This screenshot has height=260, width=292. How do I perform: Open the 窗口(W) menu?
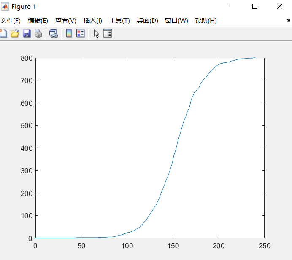pos(176,21)
